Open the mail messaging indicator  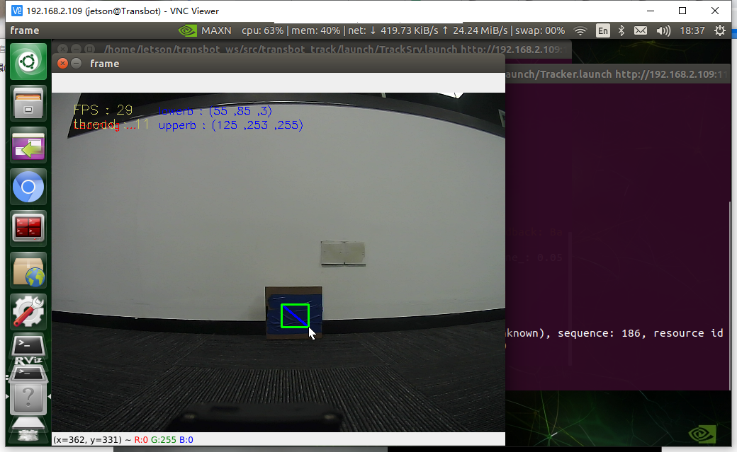click(x=640, y=30)
